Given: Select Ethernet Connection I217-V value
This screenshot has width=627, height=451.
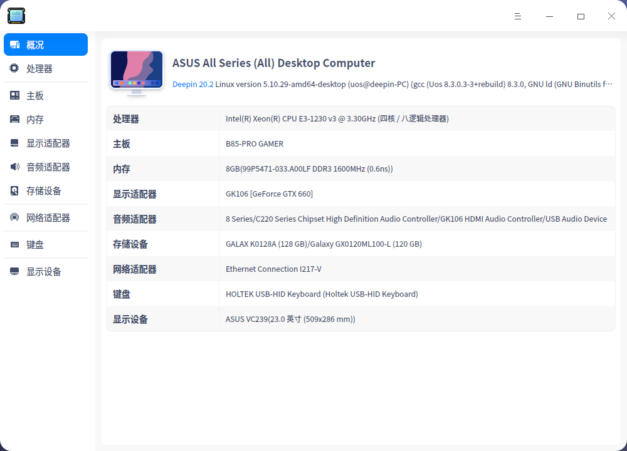Looking at the screenshot, I should click(273, 269).
